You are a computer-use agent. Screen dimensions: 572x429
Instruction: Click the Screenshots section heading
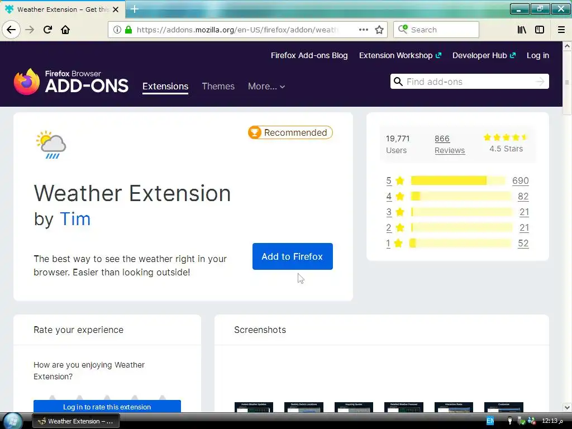(260, 330)
